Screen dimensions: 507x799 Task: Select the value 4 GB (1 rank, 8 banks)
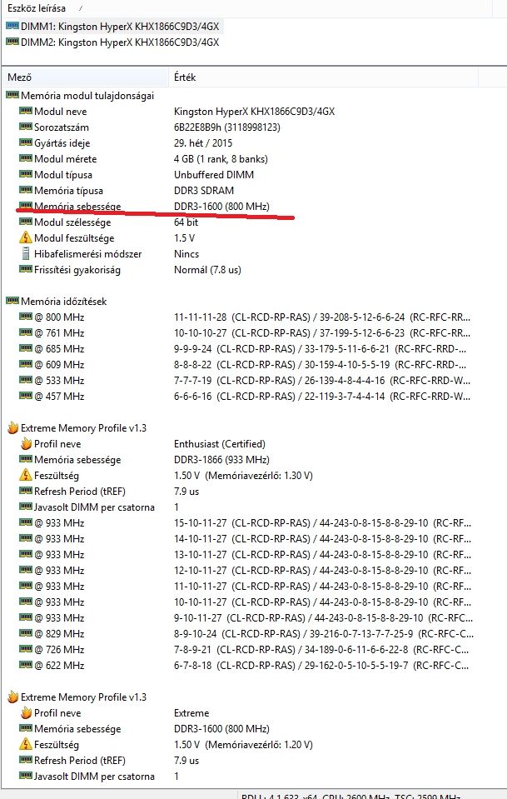(x=221, y=158)
